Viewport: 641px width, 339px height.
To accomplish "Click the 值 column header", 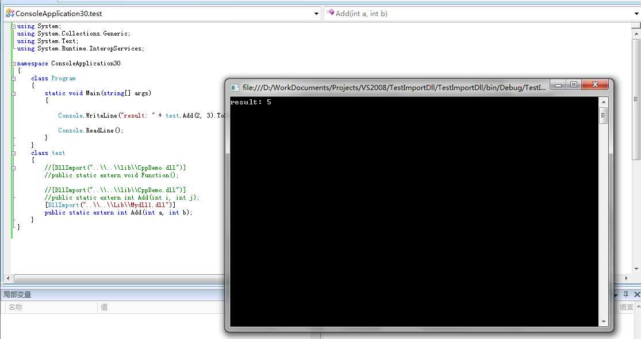I will tap(104, 307).
